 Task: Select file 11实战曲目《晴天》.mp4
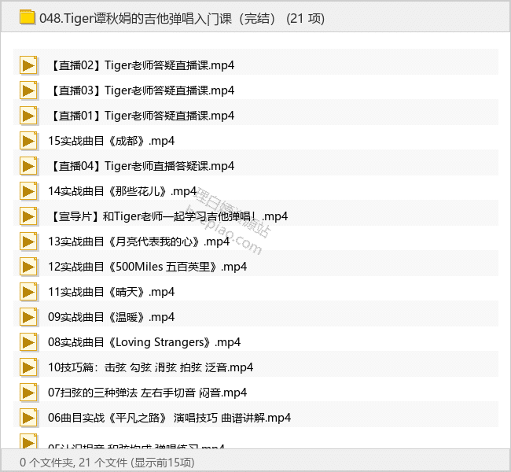[x=112, y=292]
